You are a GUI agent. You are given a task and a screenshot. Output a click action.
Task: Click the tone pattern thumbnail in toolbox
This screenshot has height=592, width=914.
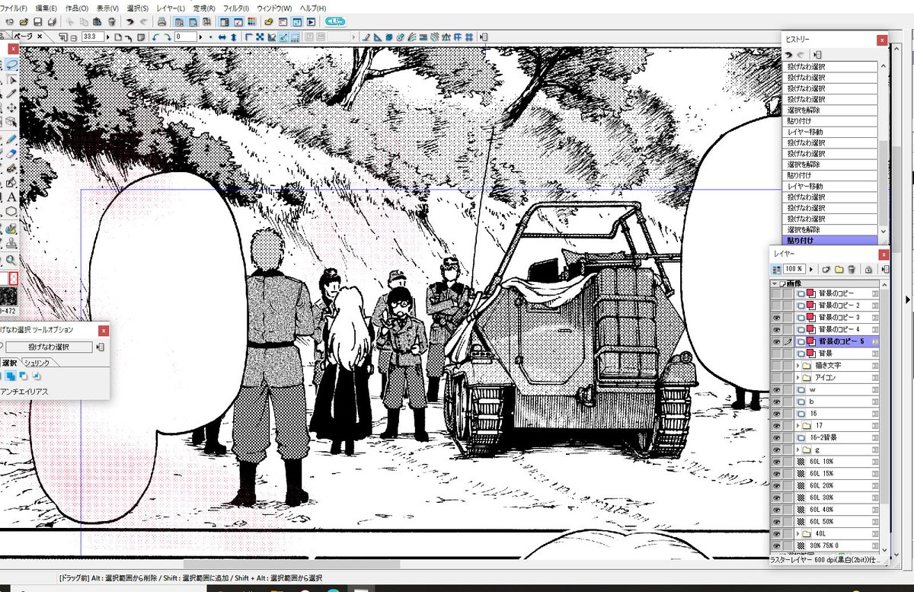point(9,297)
